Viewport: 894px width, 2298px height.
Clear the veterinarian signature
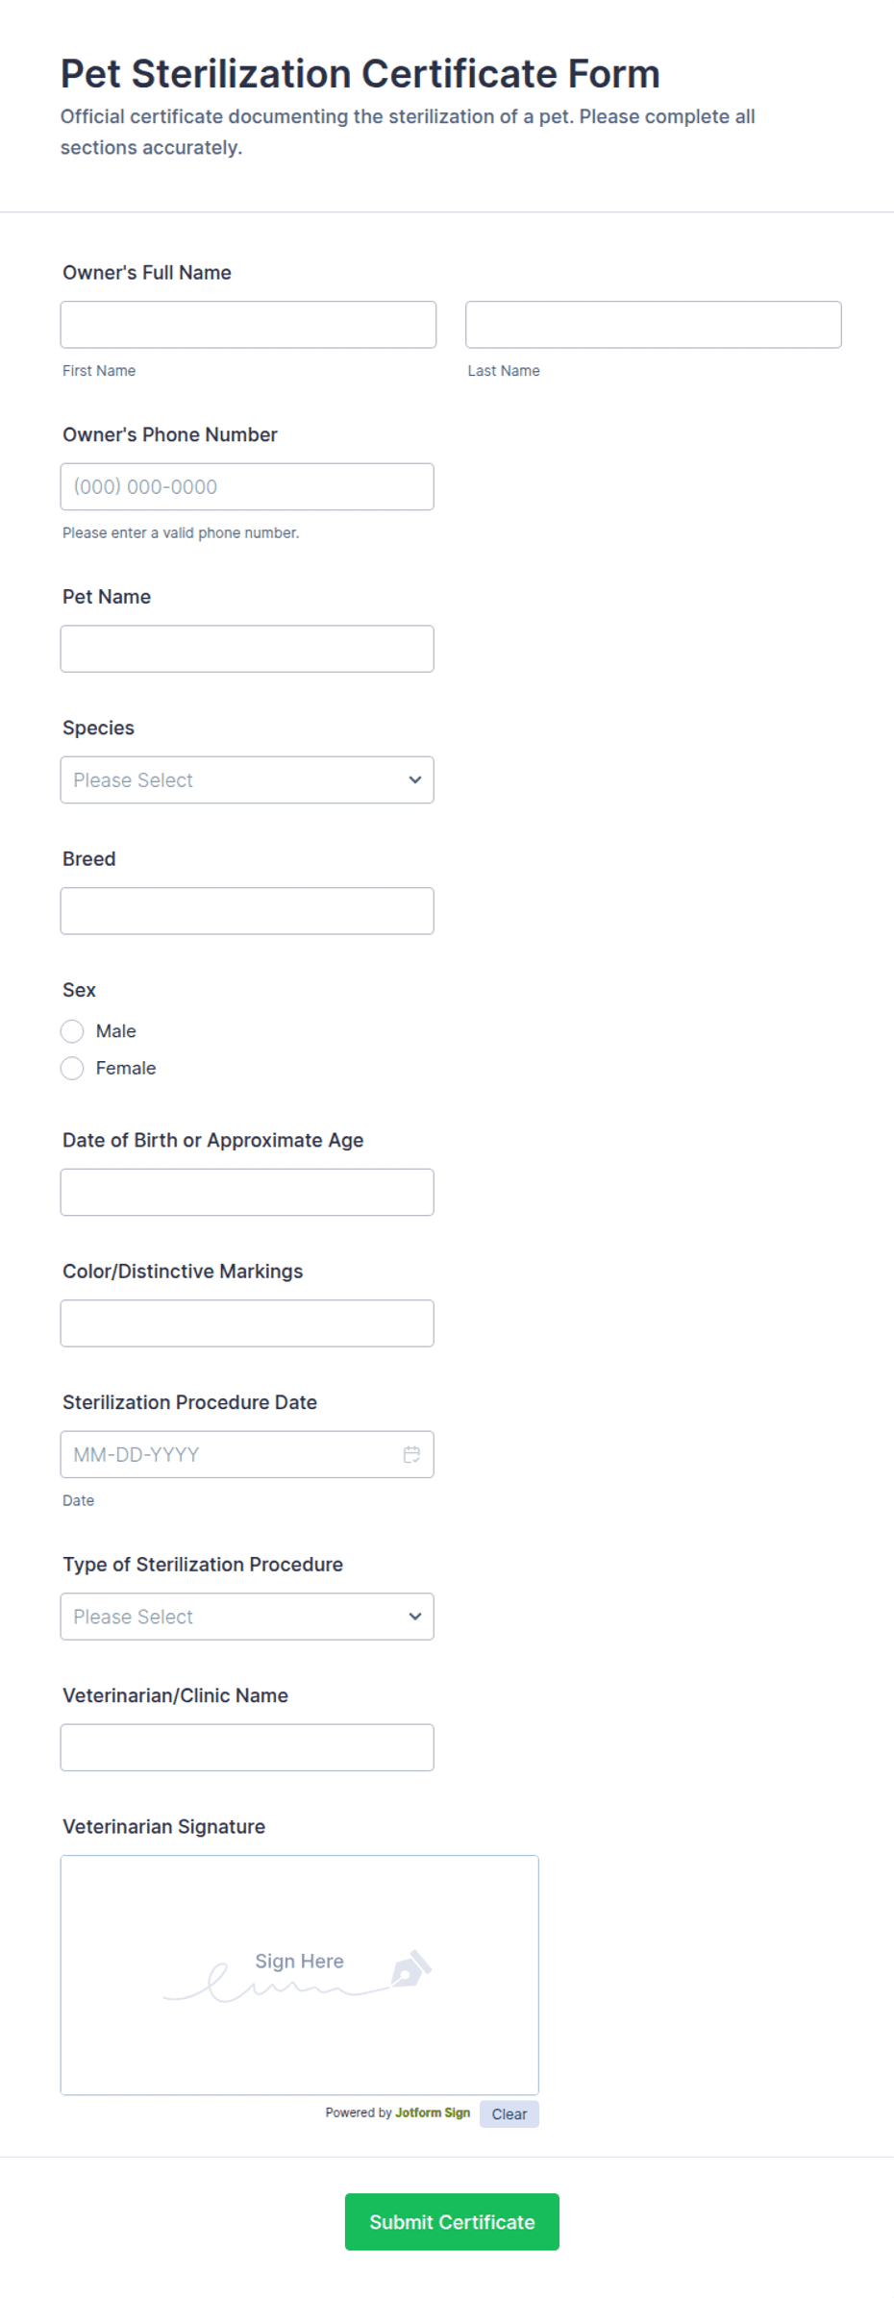pos(509,2114)
